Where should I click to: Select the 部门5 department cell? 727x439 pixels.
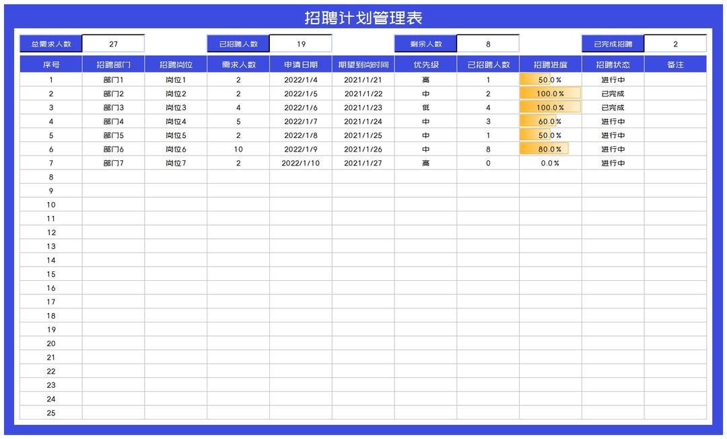(114, 135)
